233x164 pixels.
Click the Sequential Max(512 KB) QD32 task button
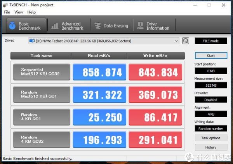tap(42, 72)
